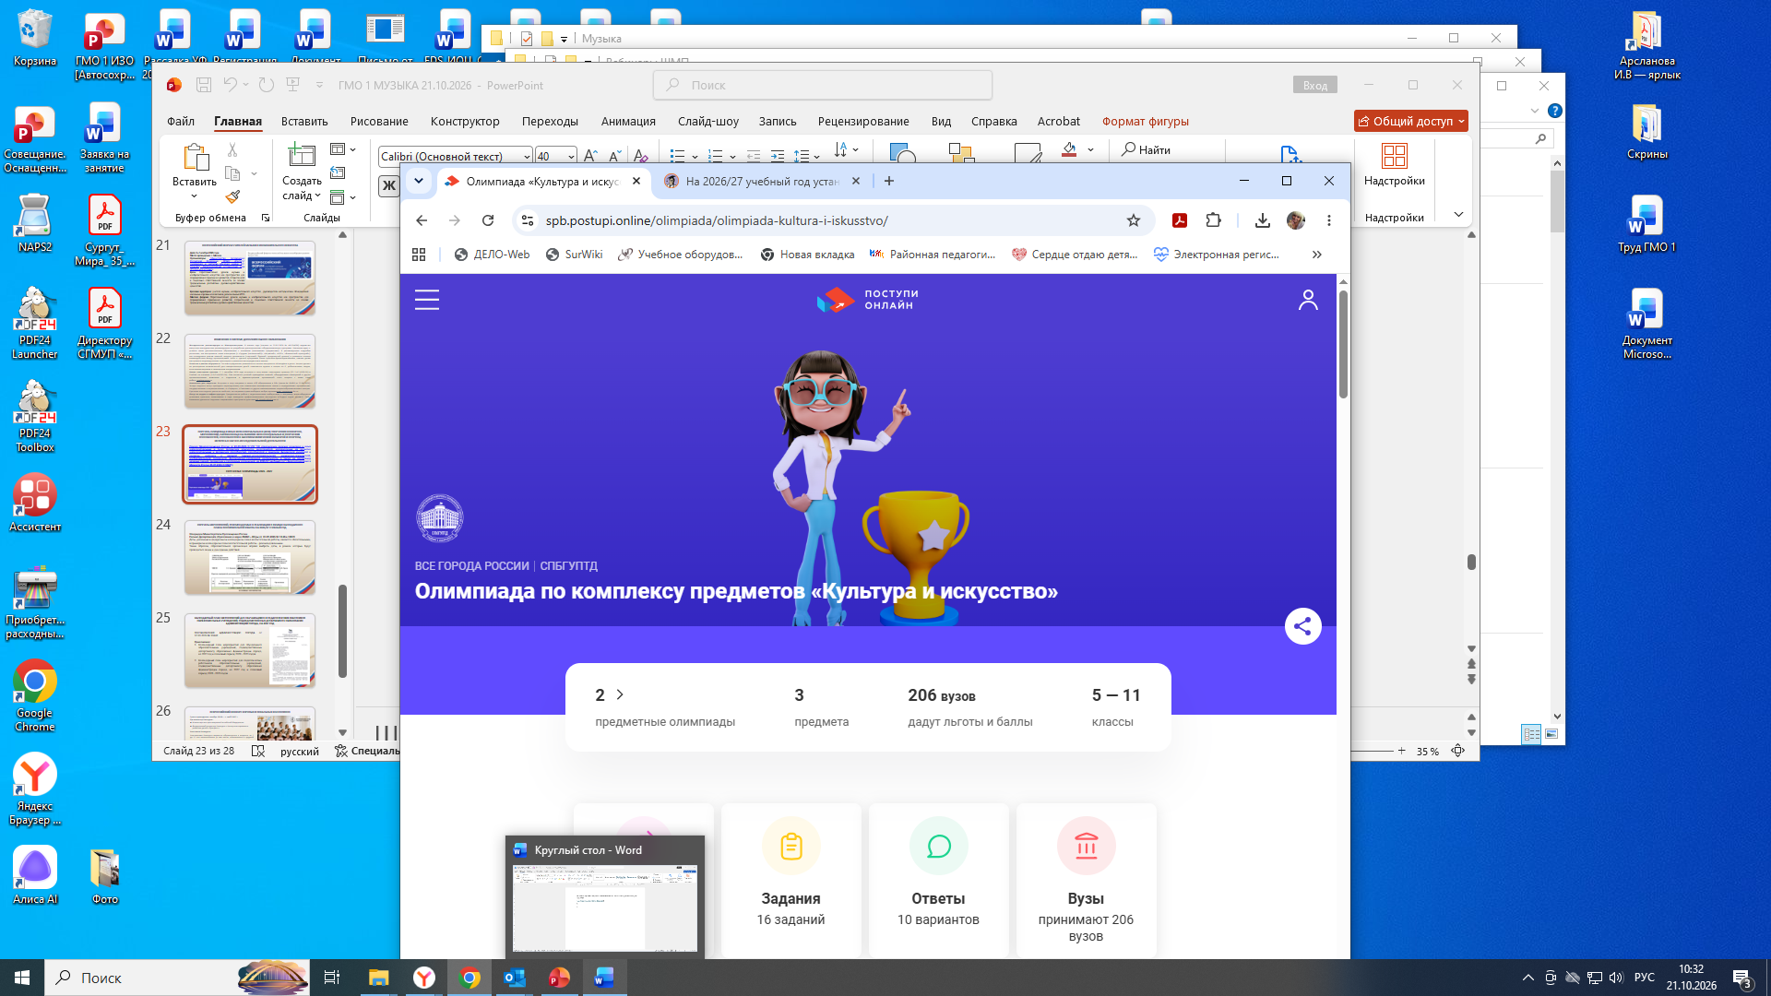This screenshot has height=996, width=1771.
Task: Open the Общий доступ dropdown in PowerPoint
Action: 1461,122
